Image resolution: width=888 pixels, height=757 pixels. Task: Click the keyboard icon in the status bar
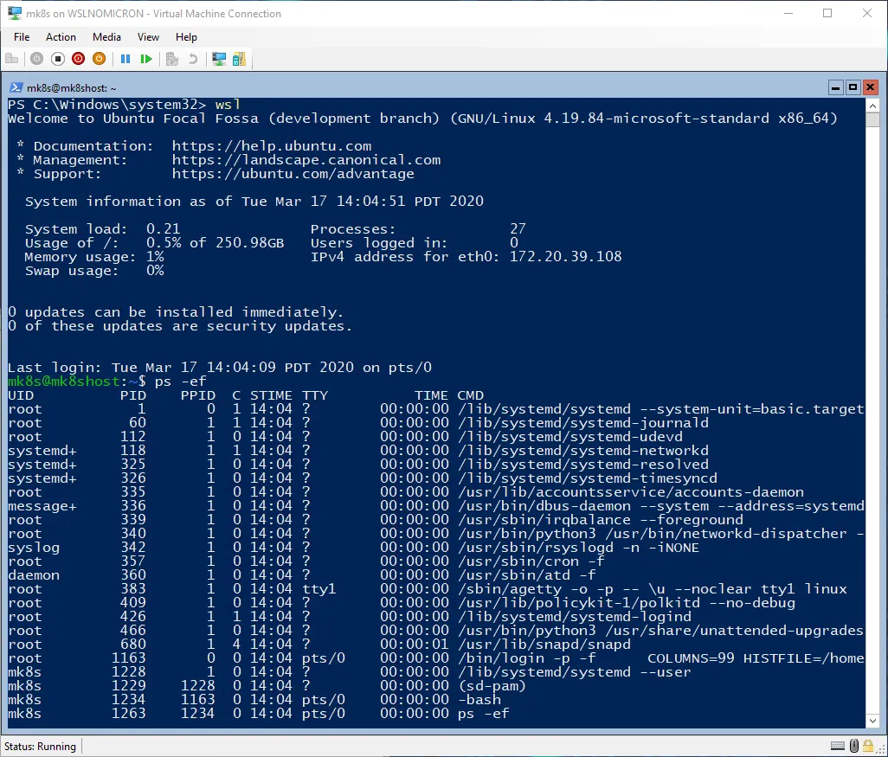[838, 746]
